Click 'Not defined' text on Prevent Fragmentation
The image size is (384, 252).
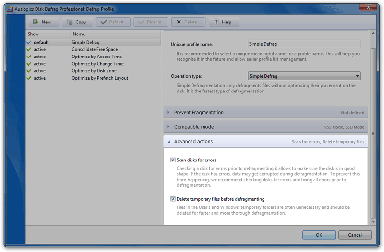[x=353, y=113]
